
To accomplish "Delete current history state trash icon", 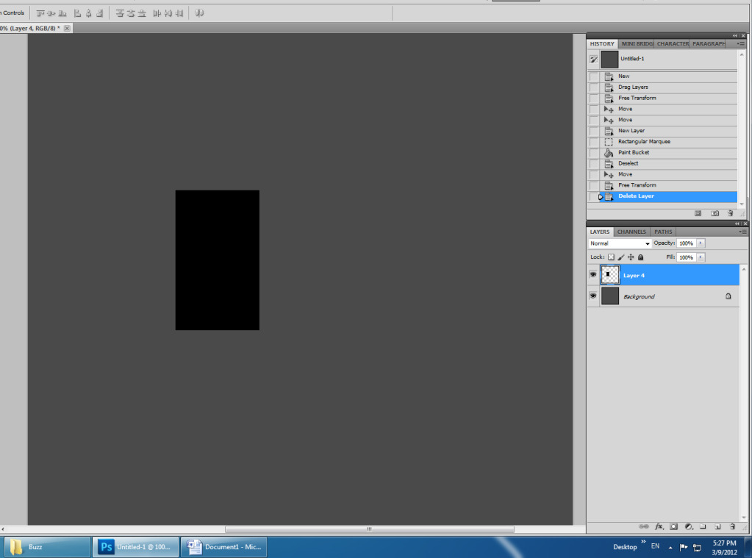I will 731,213.
